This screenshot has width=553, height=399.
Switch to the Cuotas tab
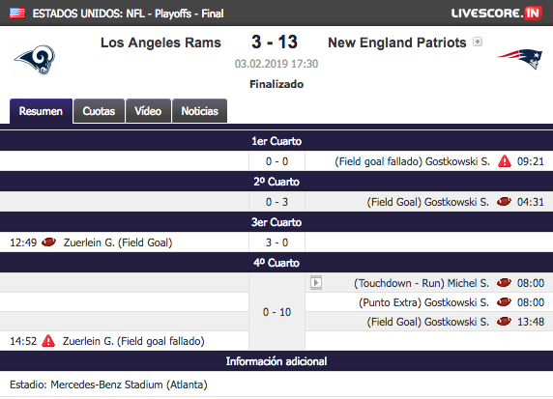(99, 111)
